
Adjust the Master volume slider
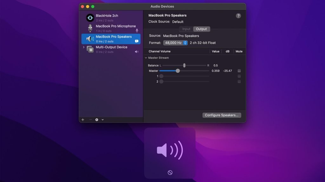click(178, 71)
